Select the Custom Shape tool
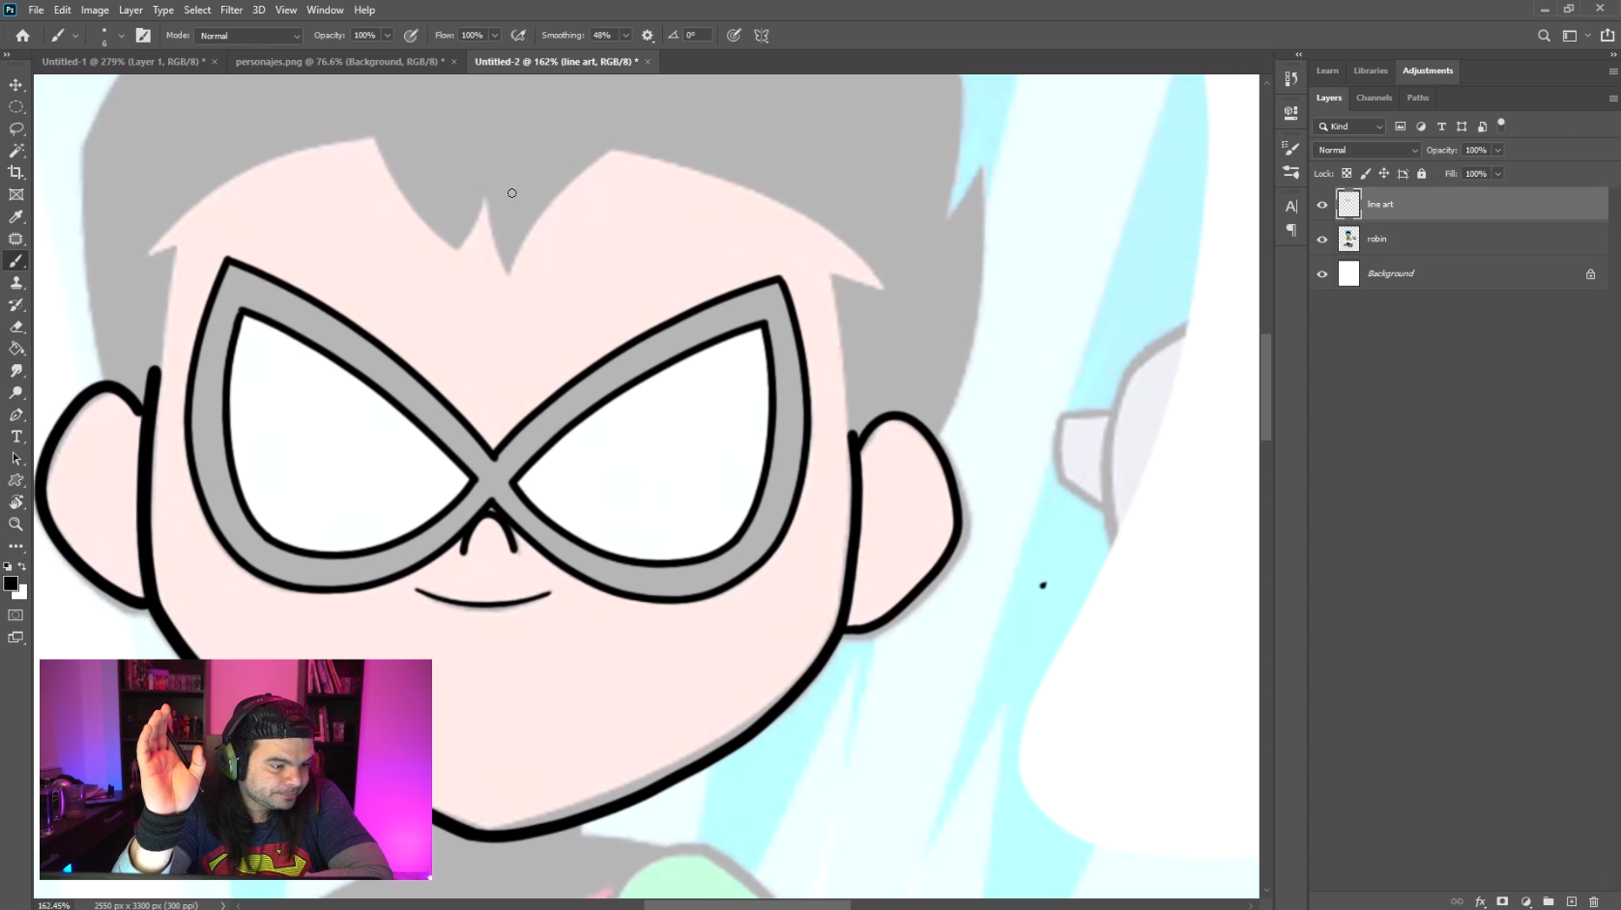 [x=16, y=480]
